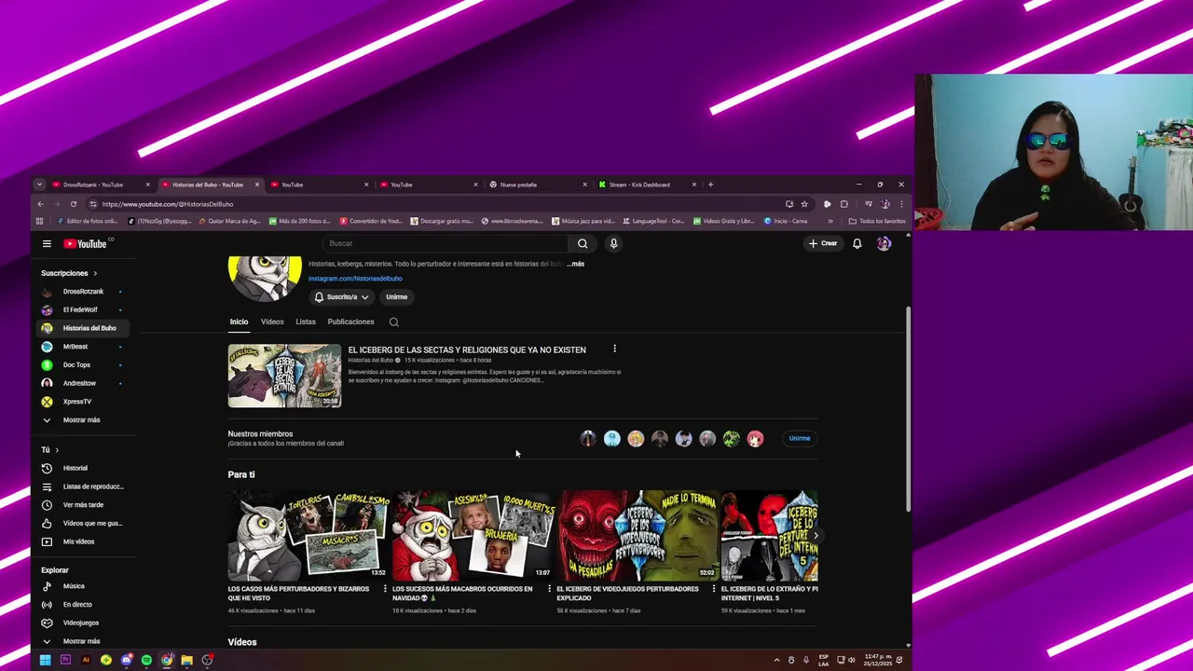Image resolution: width=1193 pixels, height=671 pixels.
Task: Open tab search dropdown in browser
Action: [x=39, y=185]
